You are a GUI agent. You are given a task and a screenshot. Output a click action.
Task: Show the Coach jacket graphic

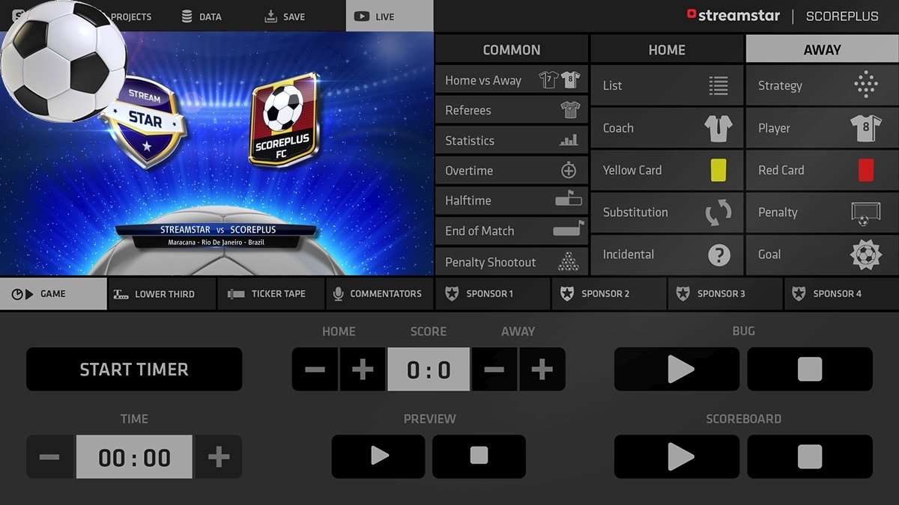pyautogui.click(x=667, y=128)
